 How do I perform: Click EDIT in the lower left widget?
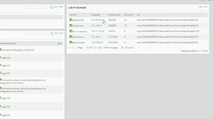pyautogui.click(x=56, y=33)
